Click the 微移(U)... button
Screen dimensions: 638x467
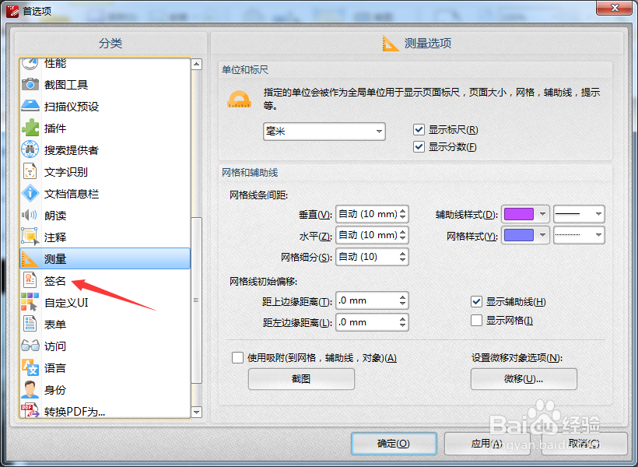point(524,379)
